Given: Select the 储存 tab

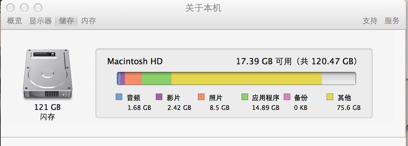Looking at the screenshot, I should (66, 21).
